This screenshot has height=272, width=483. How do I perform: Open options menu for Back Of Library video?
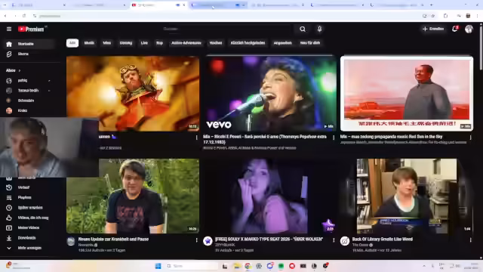point(470,240)
